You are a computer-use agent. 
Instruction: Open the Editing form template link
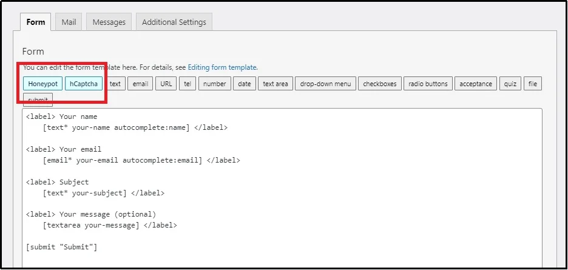click(222, 67)
